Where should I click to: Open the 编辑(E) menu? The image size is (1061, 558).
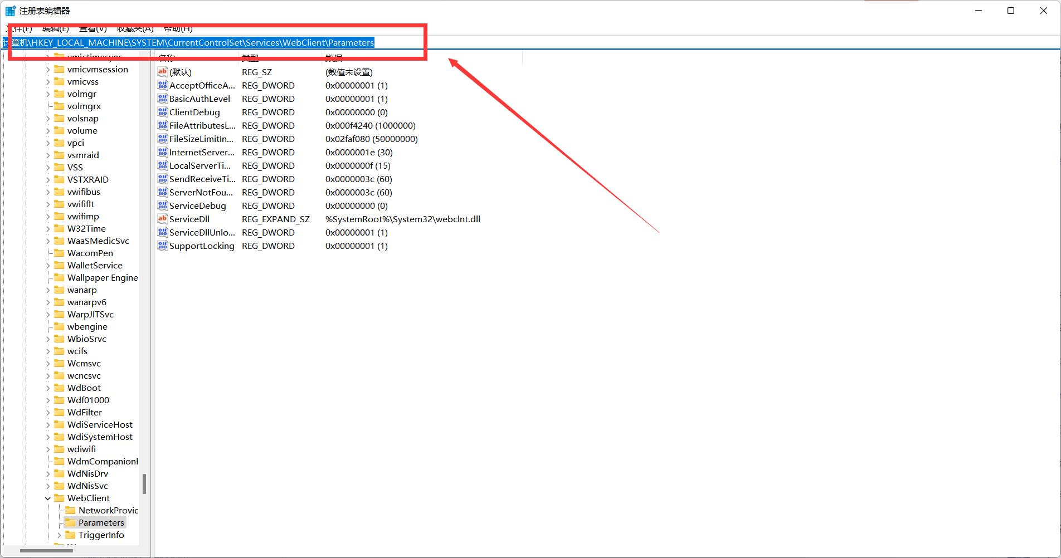[56, 28]
